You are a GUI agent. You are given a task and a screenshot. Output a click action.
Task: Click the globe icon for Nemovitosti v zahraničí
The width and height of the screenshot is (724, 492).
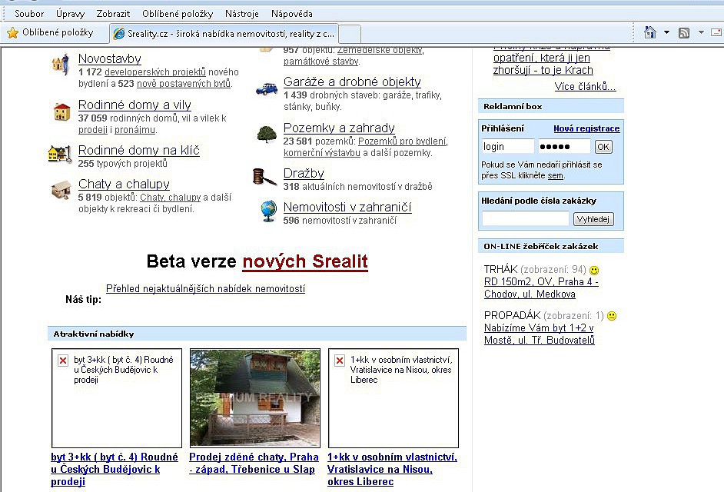click(267, 210)
